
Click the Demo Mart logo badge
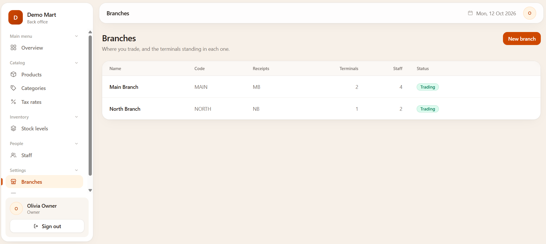[x=16, y=17]
